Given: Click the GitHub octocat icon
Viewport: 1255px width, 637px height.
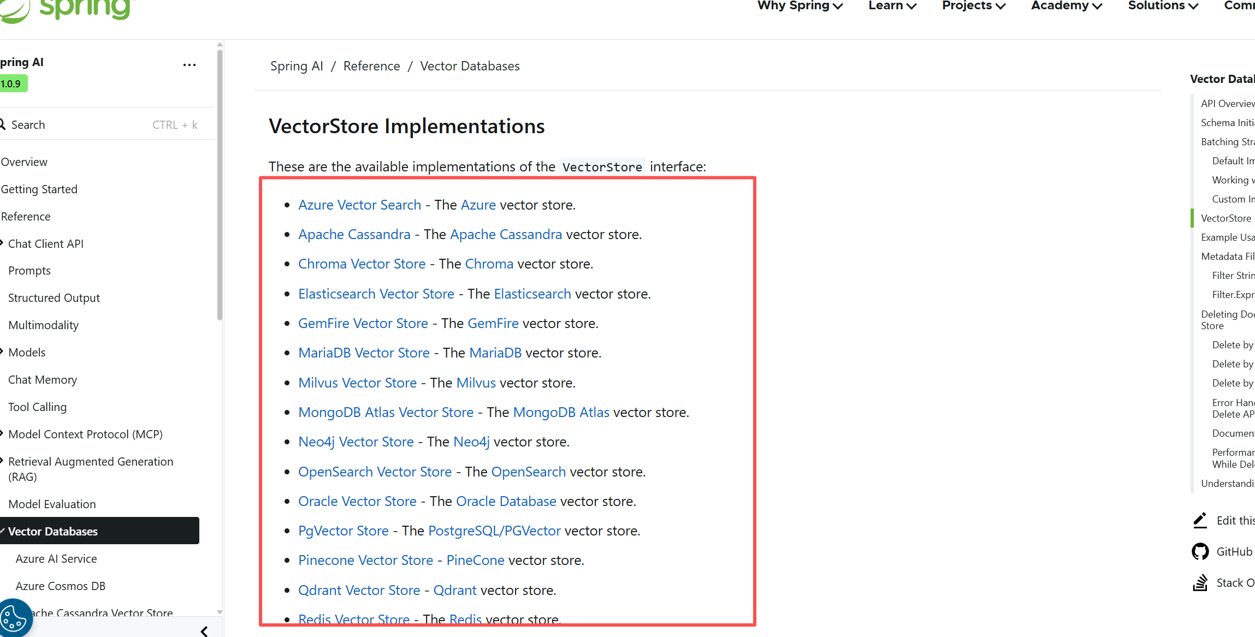Looking at the screenshot, I should coord(1200,551).
